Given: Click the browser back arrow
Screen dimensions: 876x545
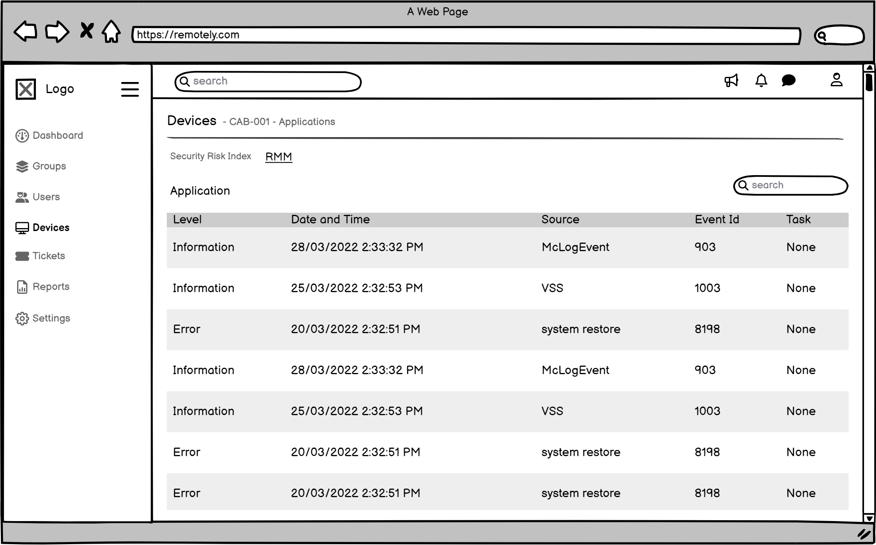Looking at the screenshot, I should (x=25, y=32).
